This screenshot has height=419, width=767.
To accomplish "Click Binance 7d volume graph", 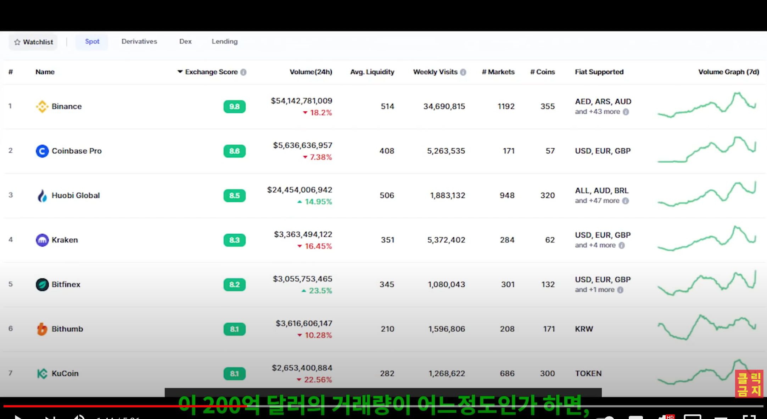I will pyautogui.click(x=707, y=105).
